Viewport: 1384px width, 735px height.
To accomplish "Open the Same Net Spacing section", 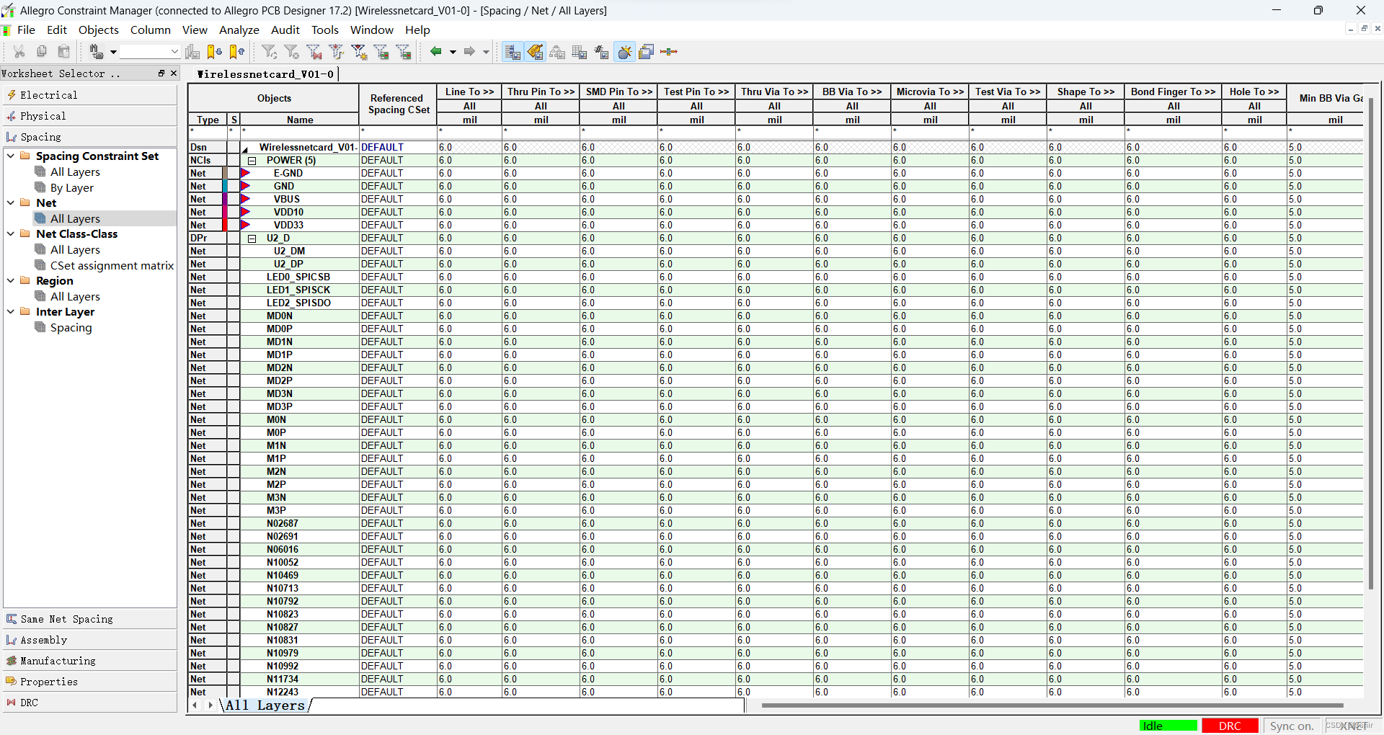I will tap(66, 619).
